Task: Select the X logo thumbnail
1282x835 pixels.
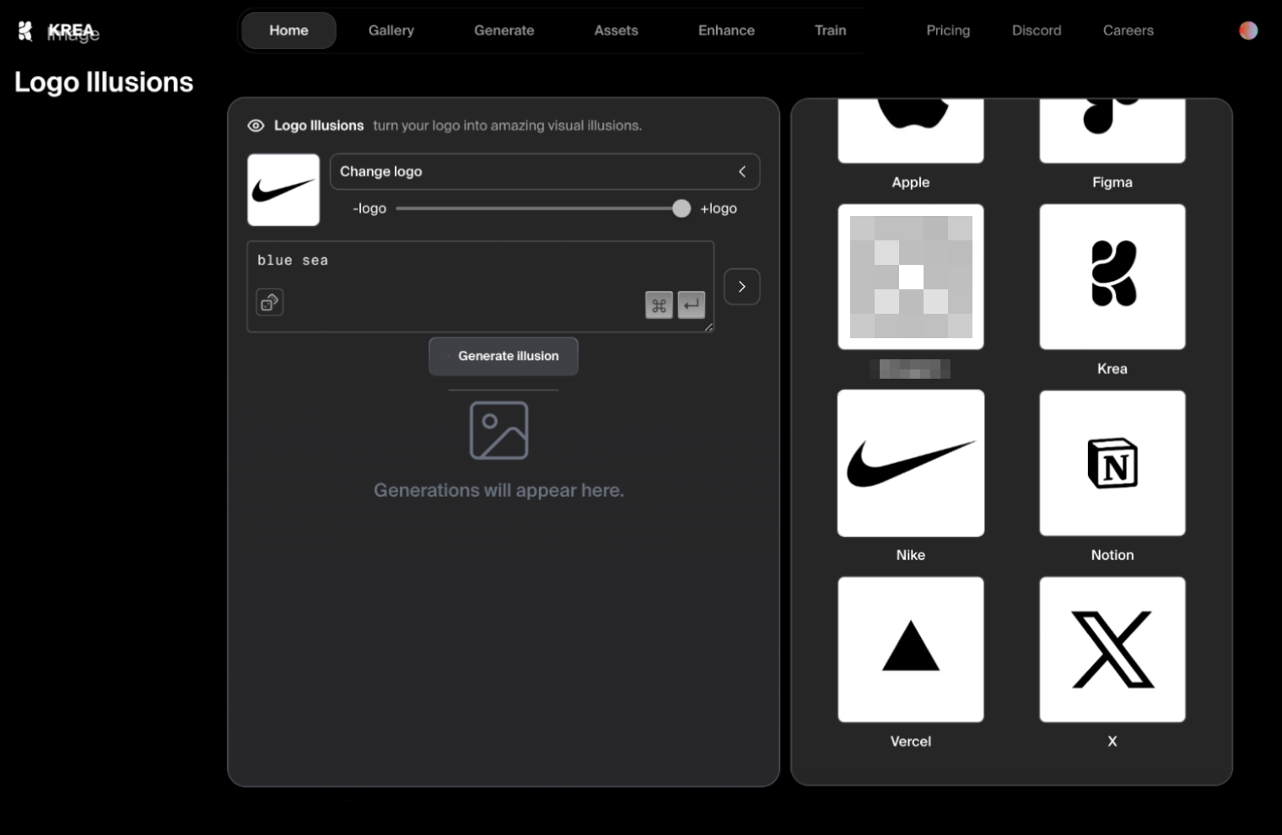Action: point(1112,649)
